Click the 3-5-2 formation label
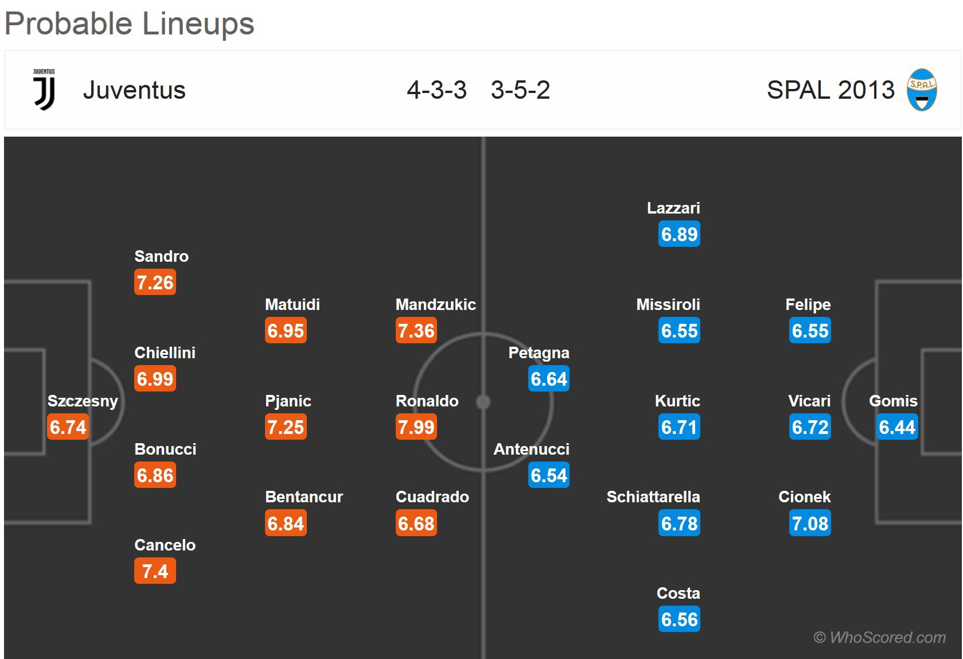The width and height of the screenshot is (963, 659). point(520,90)
